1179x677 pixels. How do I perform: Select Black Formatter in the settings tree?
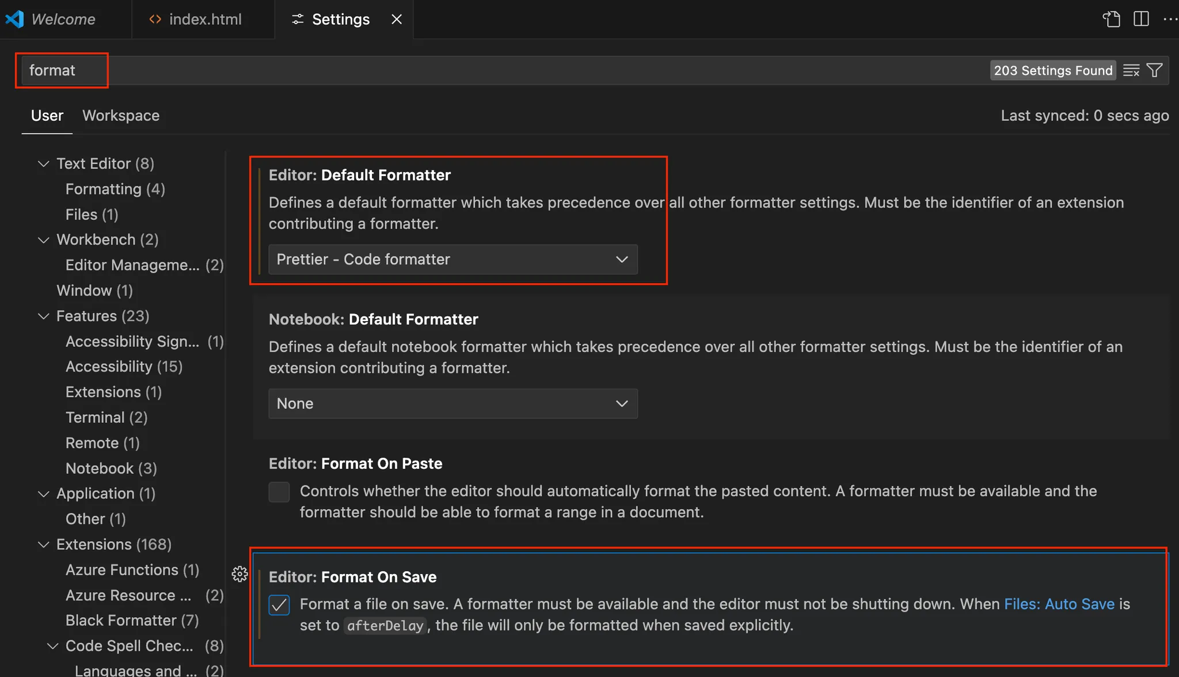coord(132,620)
